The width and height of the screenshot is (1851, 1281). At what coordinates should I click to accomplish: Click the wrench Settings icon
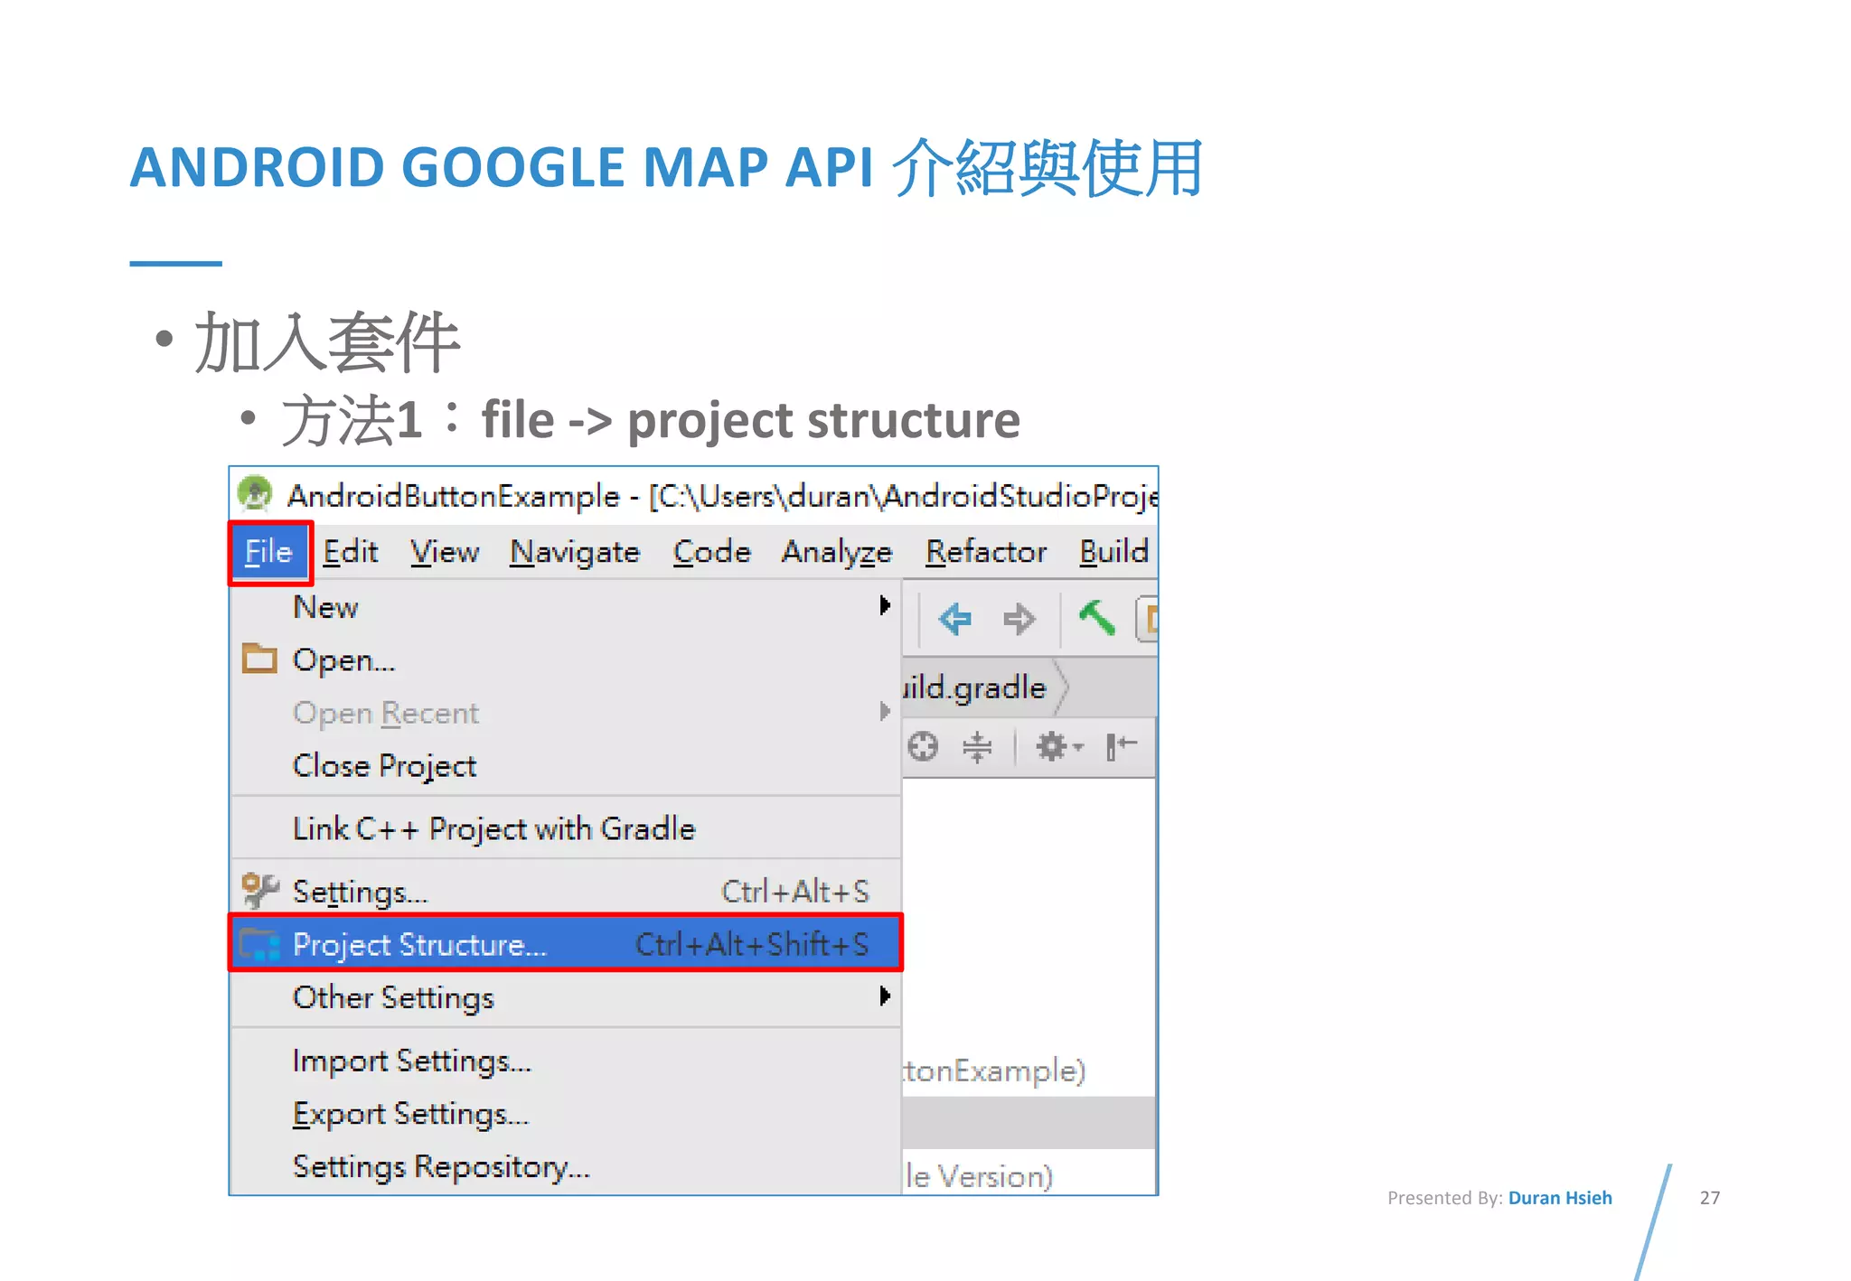point(260,891)
